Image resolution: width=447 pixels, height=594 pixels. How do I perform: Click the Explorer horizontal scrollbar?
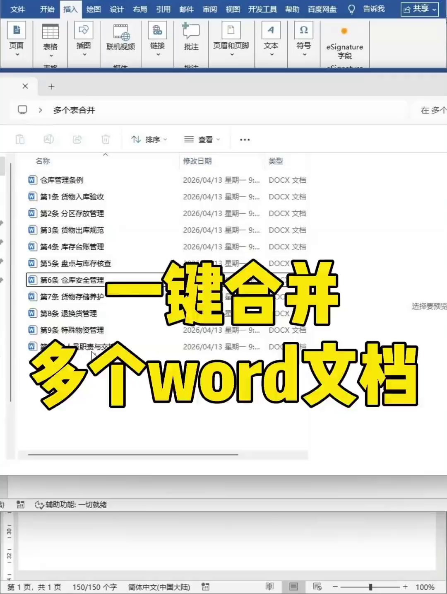click(x=133, y=455)
